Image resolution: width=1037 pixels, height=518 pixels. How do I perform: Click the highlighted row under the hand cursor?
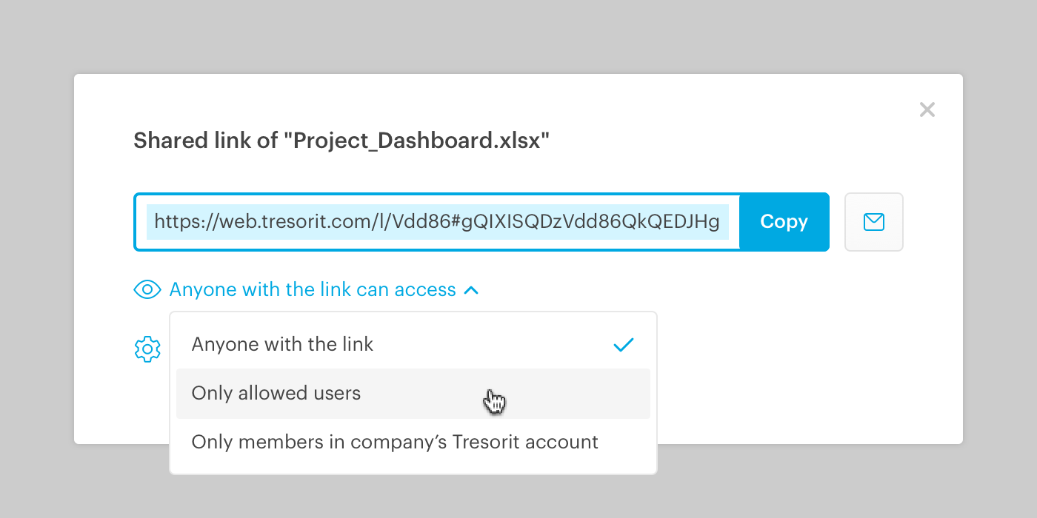click(413, 393)
